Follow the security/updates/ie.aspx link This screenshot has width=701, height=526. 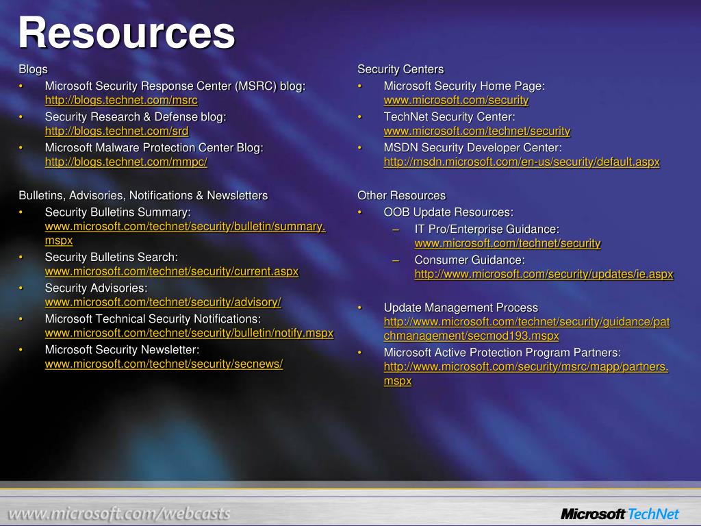click(x=544, y=274)
